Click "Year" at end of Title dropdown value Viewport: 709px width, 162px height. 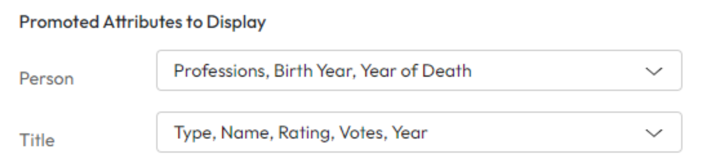click(x=410, y=133)
